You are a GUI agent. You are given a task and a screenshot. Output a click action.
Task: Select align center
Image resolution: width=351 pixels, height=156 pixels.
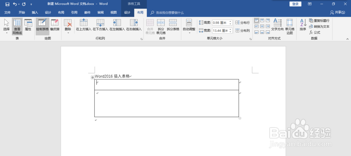point(262,26)
